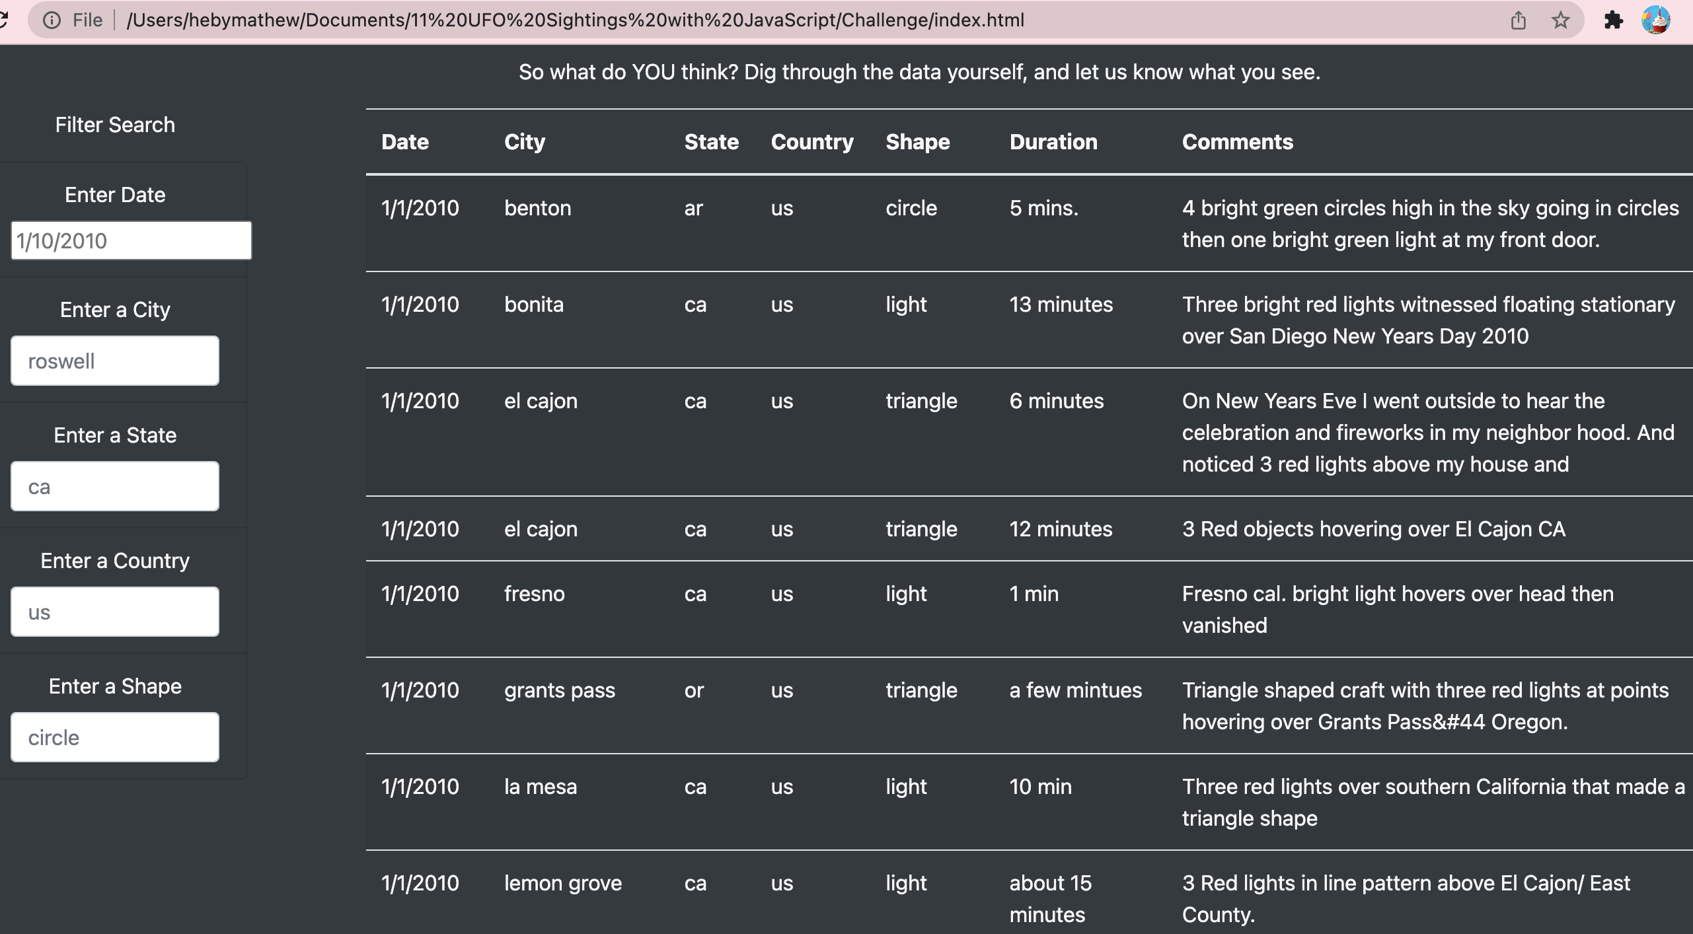
Task: Click the shape filter showing circle
Action: tap(114, 736)
